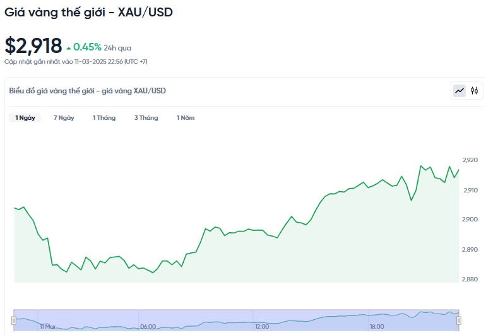
Task: Click the 18:00 marker in navigator
Action: tap(377, 327)
